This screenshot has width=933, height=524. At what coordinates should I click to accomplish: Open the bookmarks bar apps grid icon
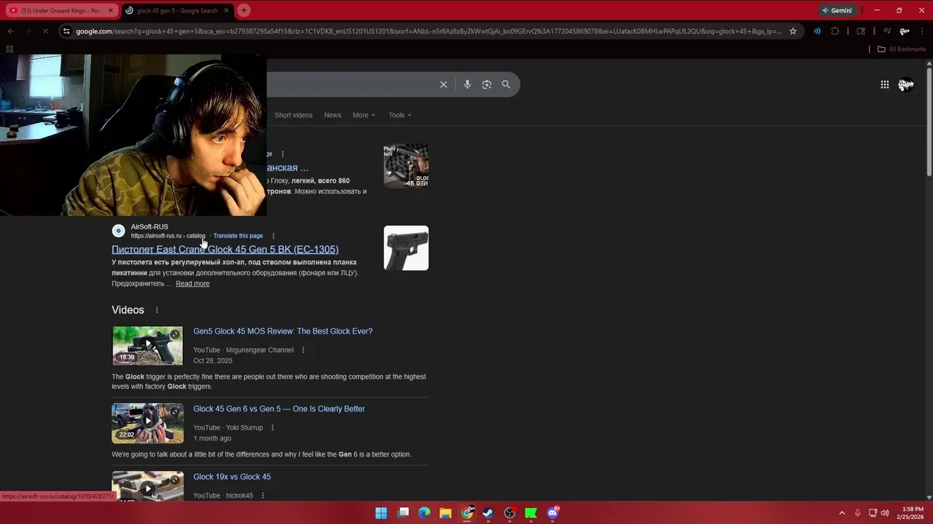click(9, 49)
